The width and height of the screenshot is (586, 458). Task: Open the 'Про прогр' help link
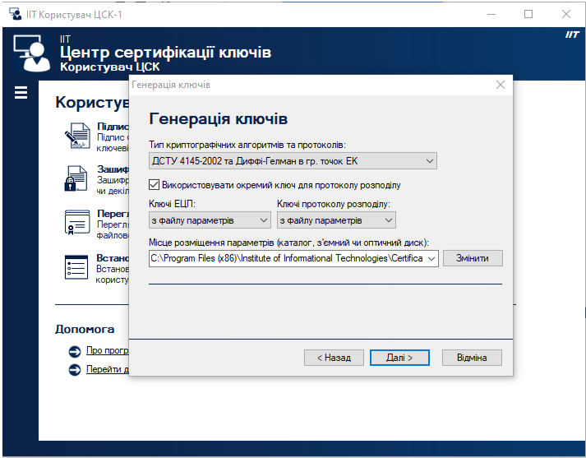108,351
